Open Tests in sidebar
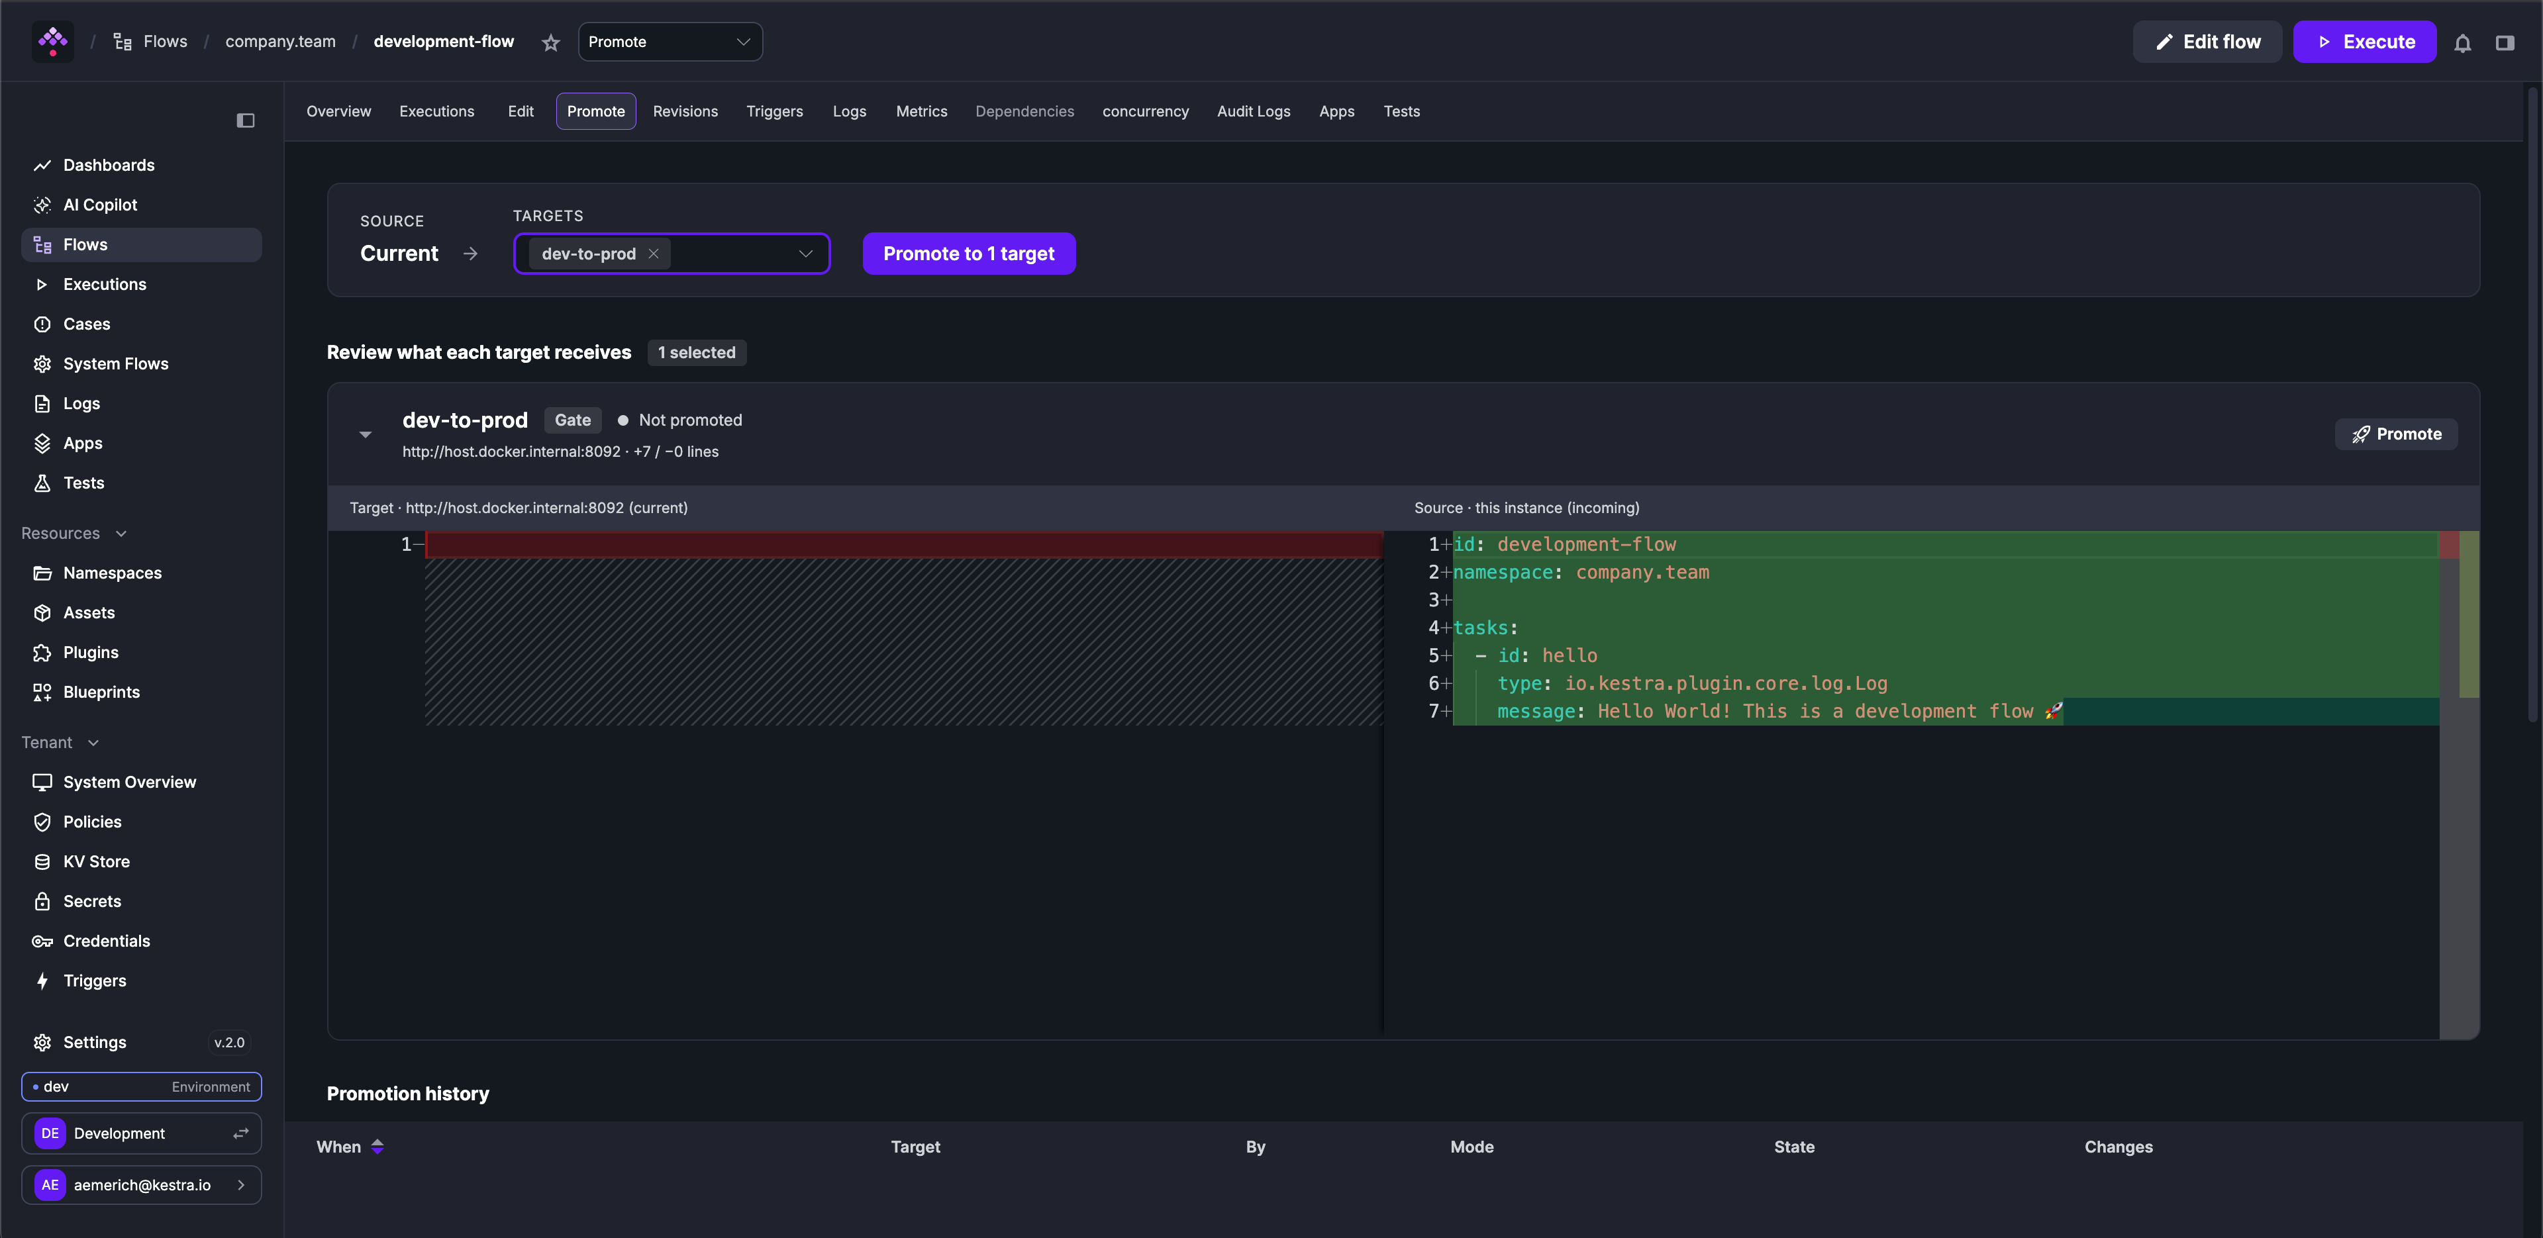Viewport: 2543px width, 1238px height. click(x=141, y=483)
